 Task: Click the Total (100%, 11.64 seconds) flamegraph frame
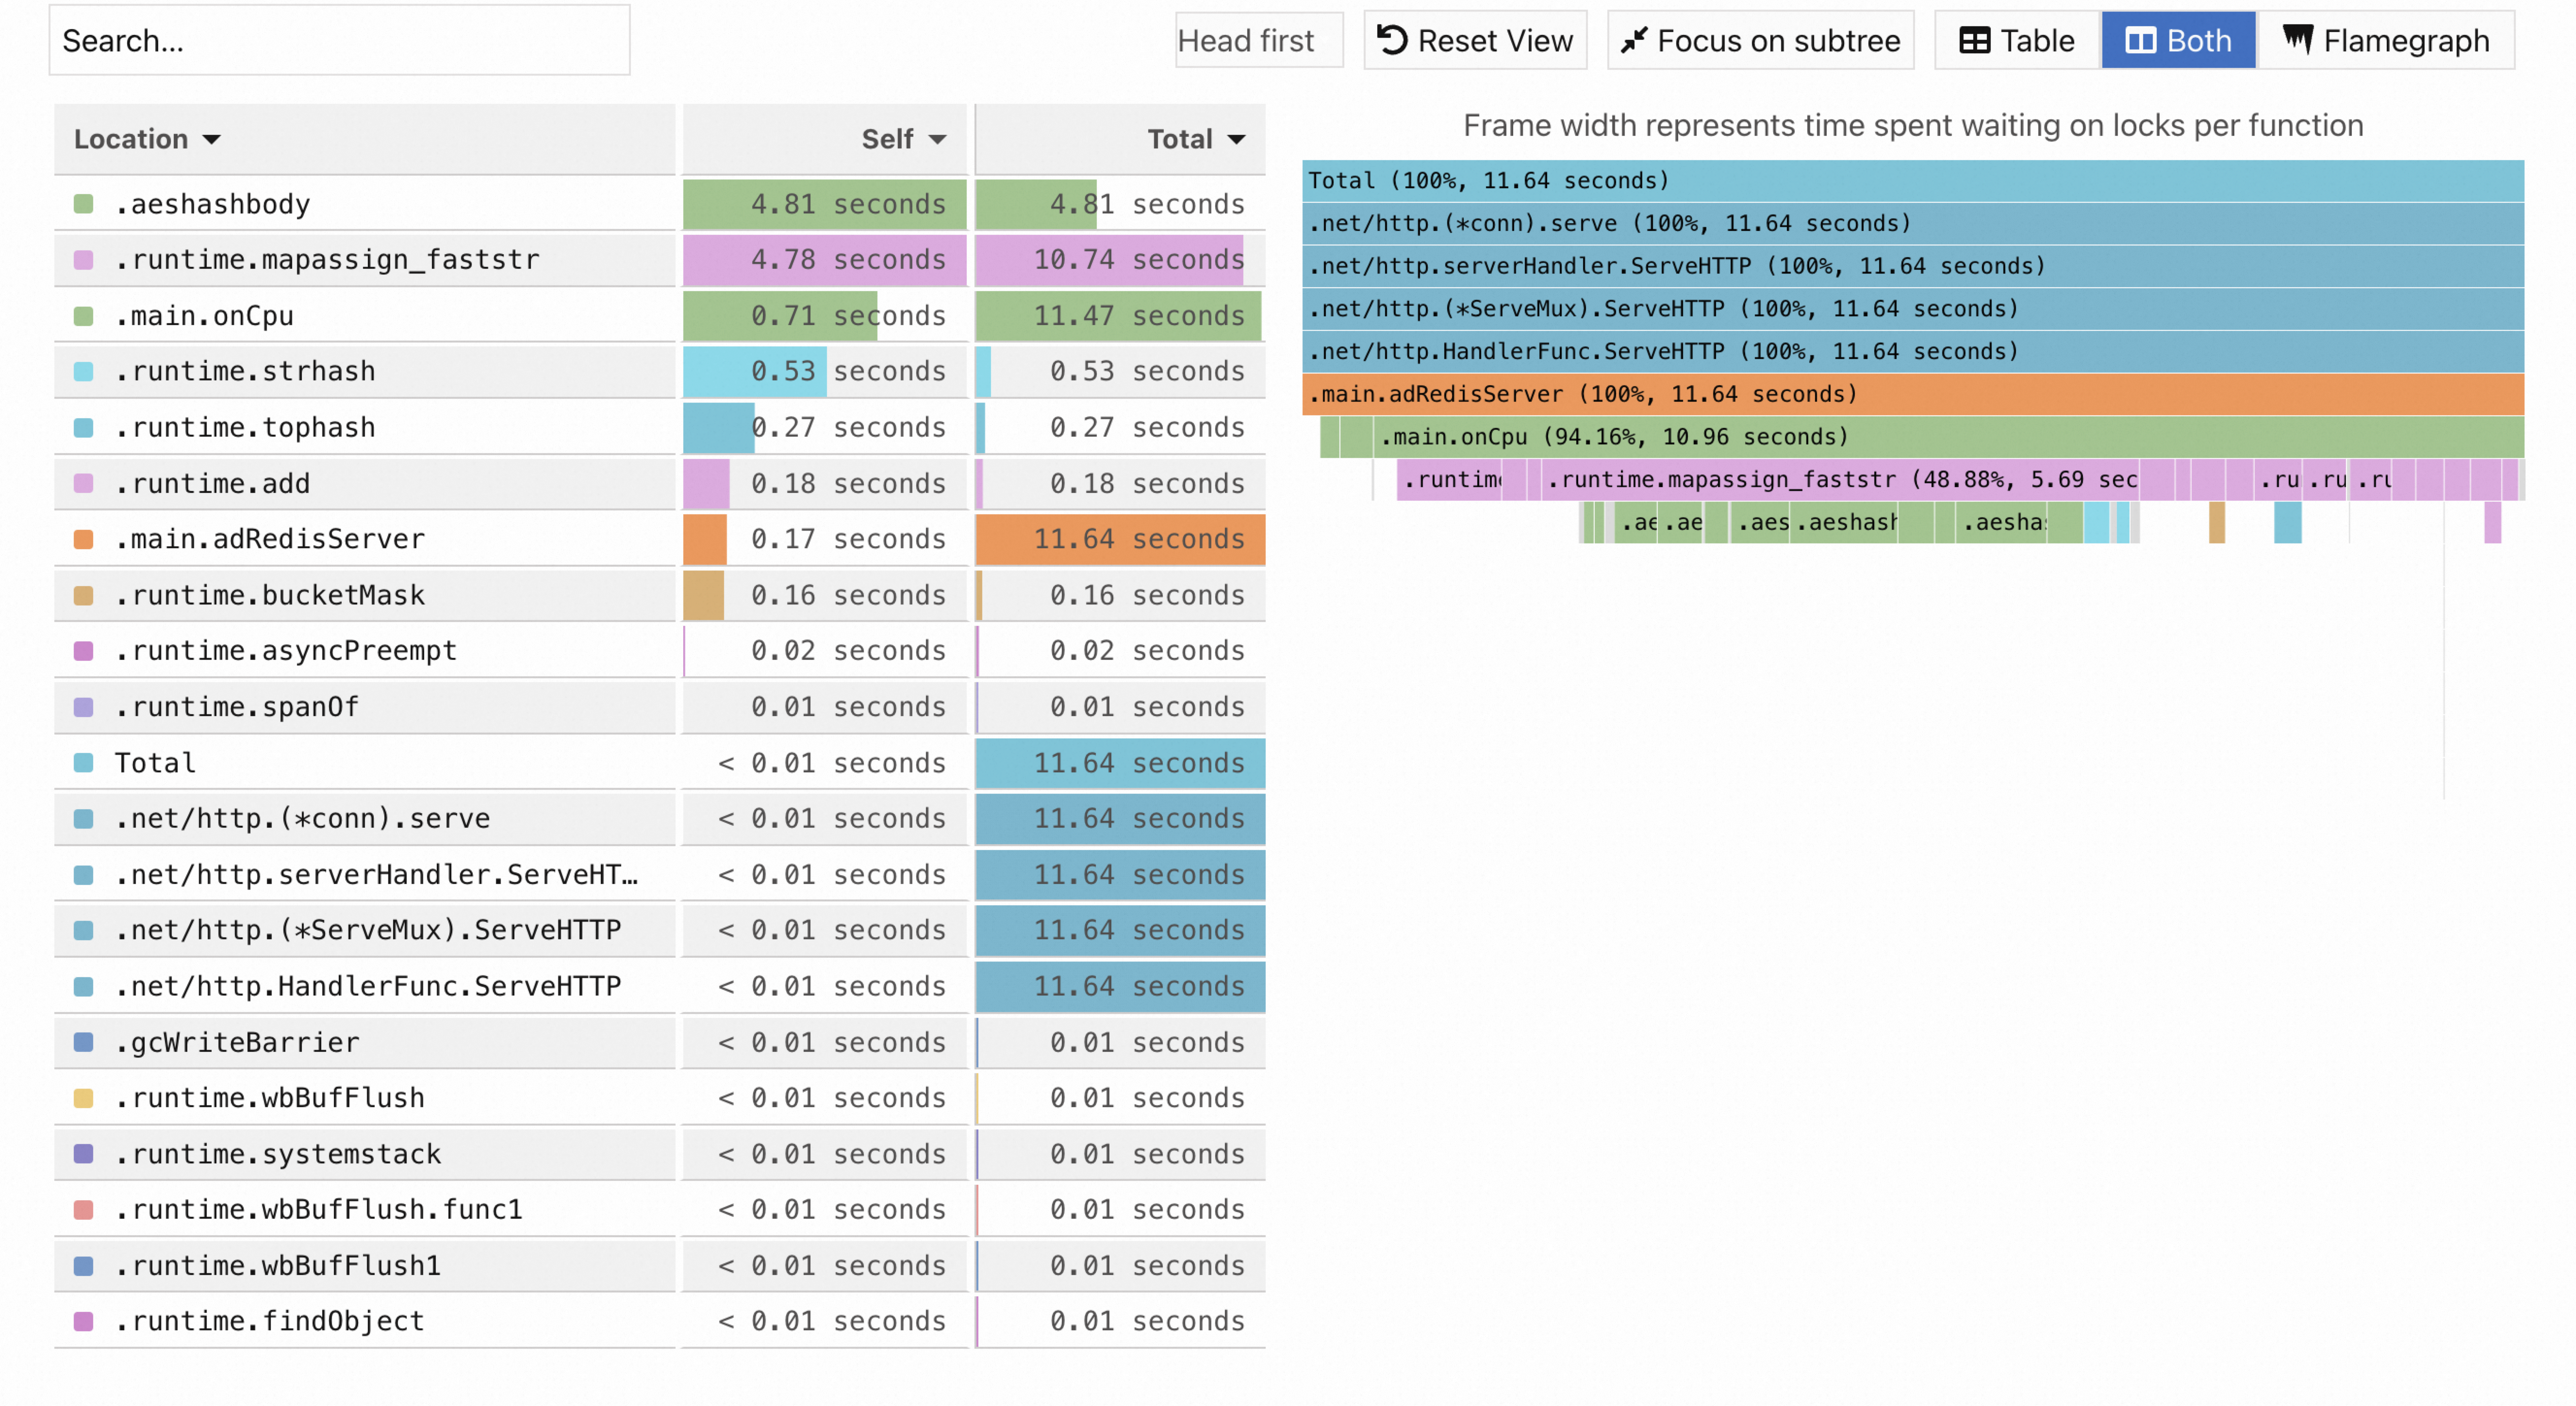[x=1913, y=181]
